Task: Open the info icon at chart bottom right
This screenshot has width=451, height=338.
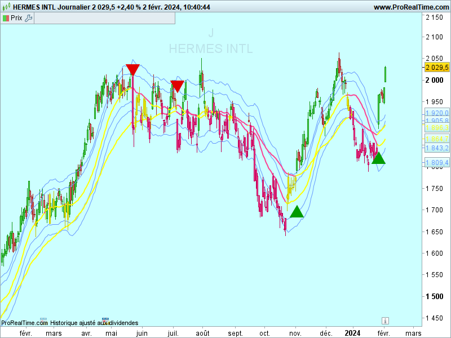Action: pyautogui.click(x=385, y=321)
